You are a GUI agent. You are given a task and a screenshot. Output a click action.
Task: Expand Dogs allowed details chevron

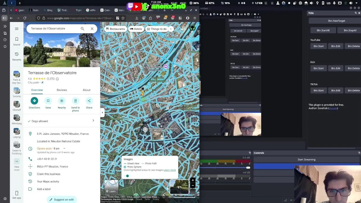point(93,121)
